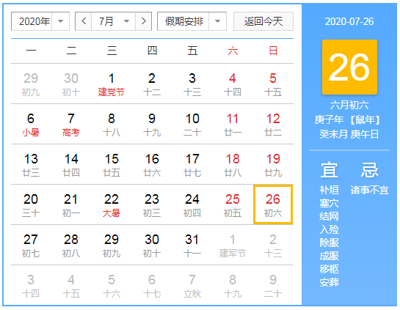Select July 10 二十 date
400x310 pixels.
[x=192, y=125]
